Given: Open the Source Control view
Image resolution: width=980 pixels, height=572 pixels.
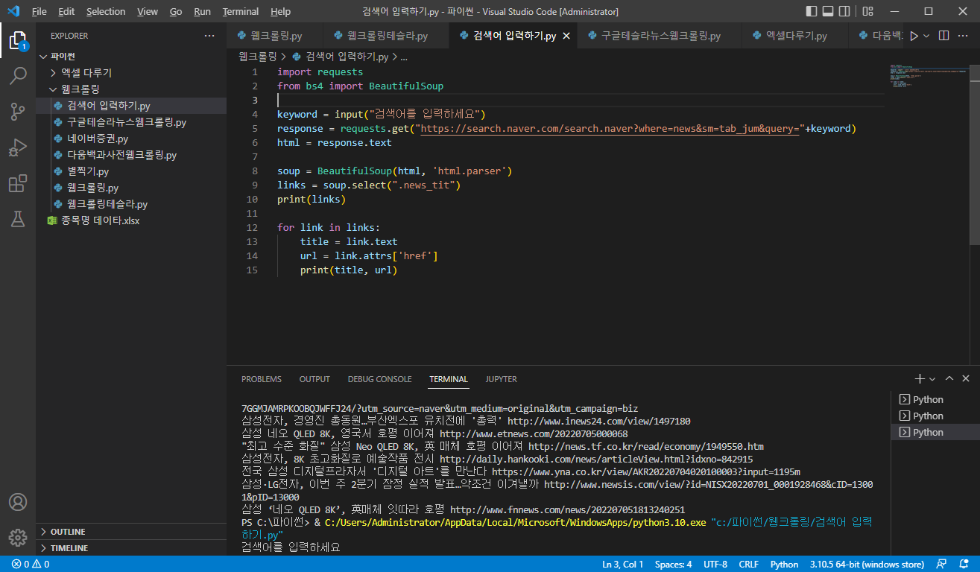Looking at the screenshot, I should 18,112.
